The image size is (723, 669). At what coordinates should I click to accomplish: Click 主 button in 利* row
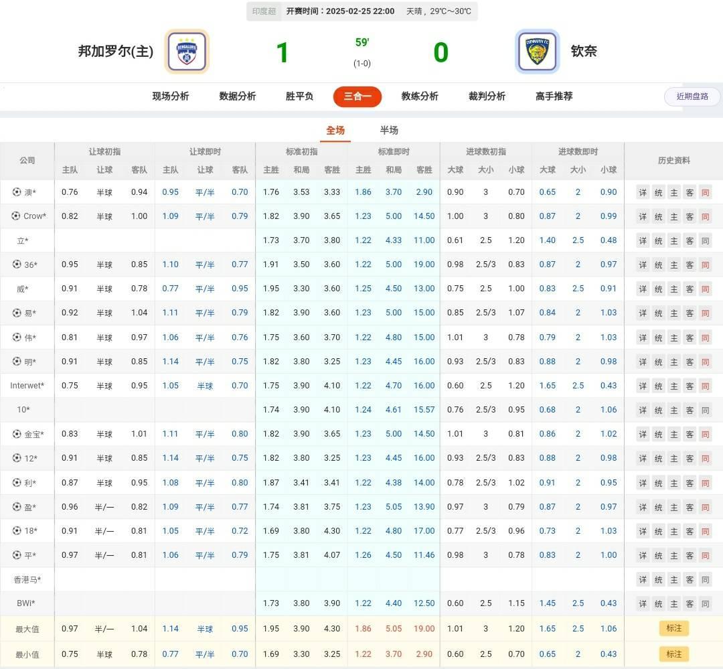click(x=674, y=483)
